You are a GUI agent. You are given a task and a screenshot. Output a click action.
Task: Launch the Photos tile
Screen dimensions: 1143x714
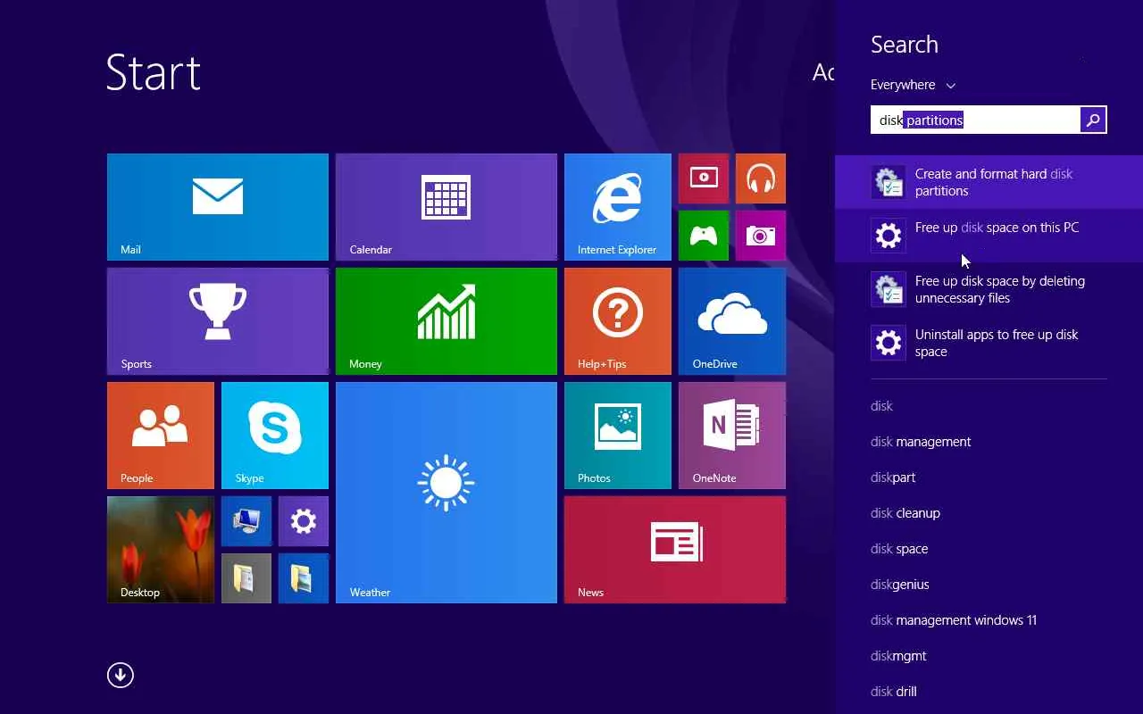point(618,436)
